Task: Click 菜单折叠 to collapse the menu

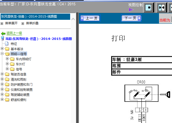Action: 32,23
